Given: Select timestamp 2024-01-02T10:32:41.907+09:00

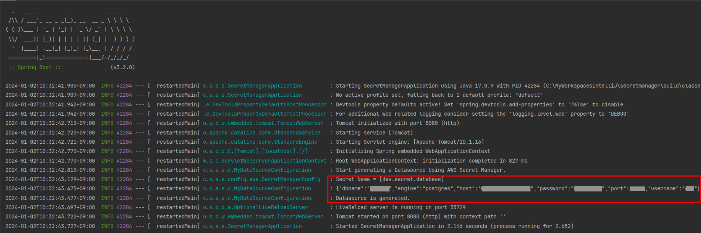Looking at the screenshot, I should [50, 95].
